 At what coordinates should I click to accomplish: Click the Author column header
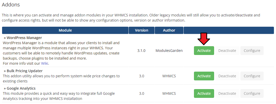point(169,30)
